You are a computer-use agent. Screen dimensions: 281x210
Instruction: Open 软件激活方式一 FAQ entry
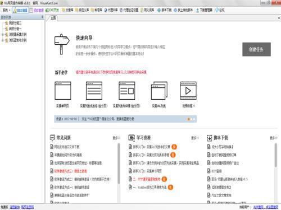[72, 187]
